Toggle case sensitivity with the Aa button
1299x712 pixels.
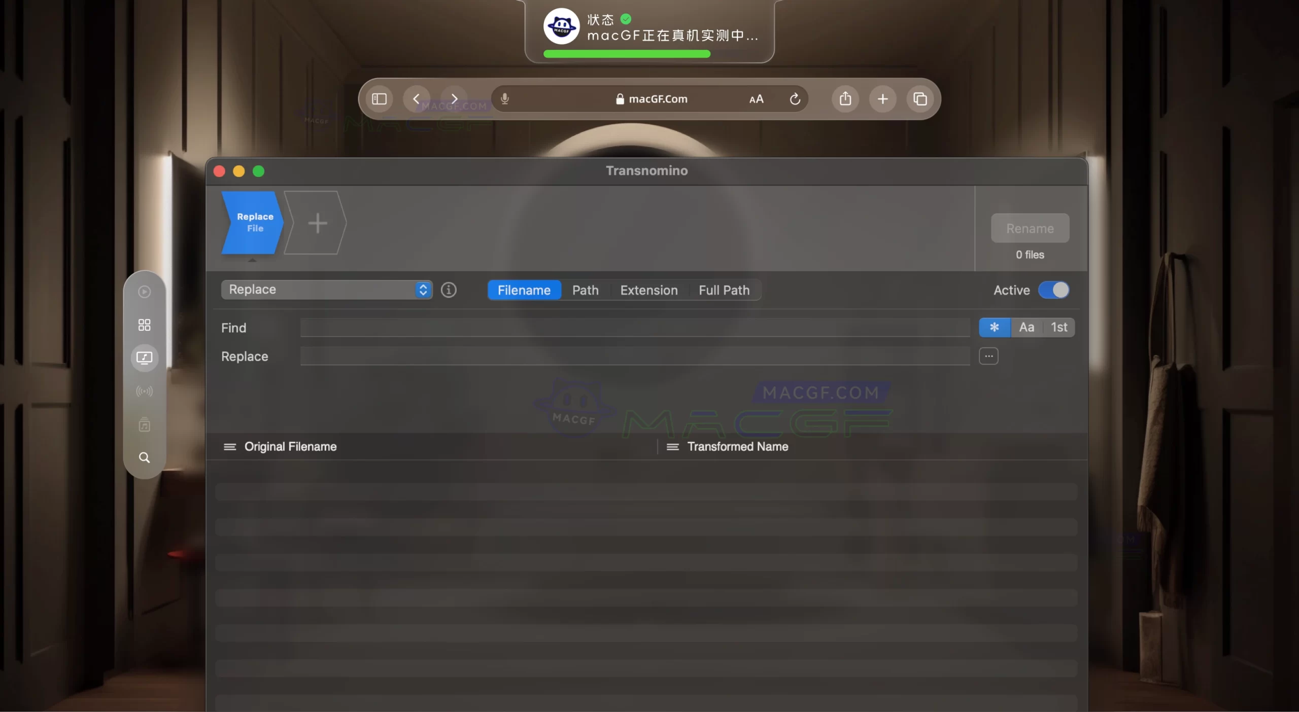(1027, 327)
